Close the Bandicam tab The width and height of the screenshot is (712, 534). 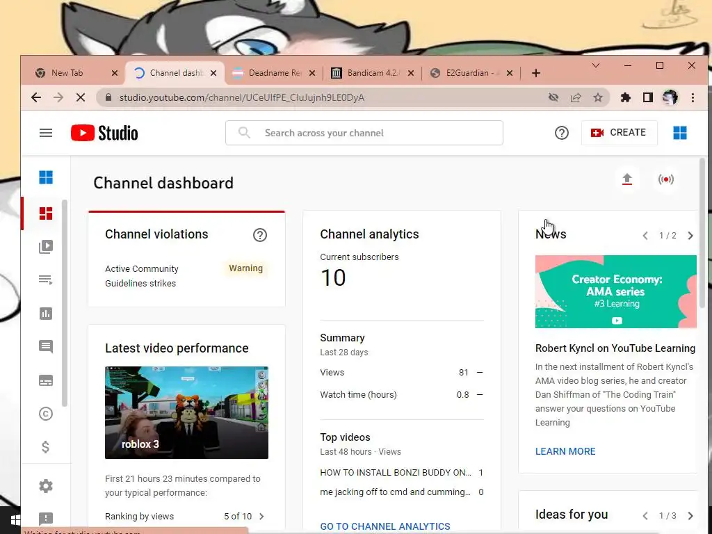tap(410, 72)
